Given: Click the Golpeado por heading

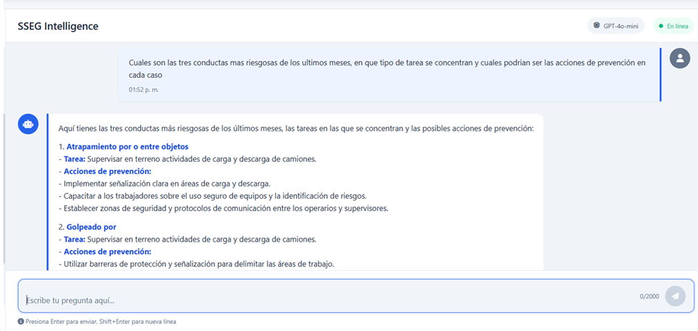Looking at the screenshot, I should tap(91, 227).
